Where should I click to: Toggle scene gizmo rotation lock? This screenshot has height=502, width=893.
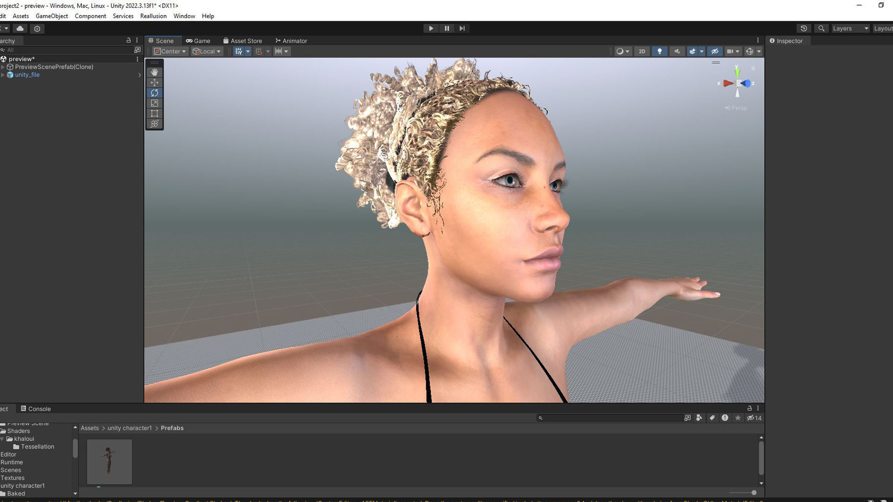click(x=753, y=68)
